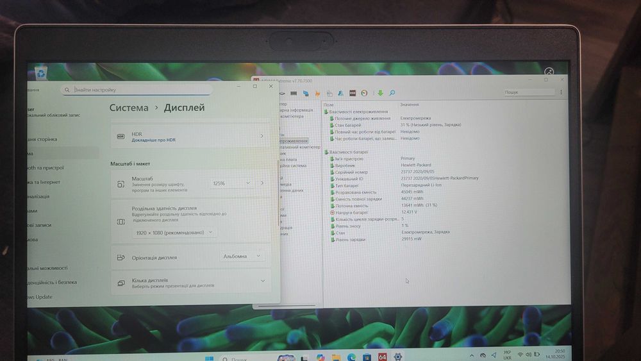The image size is (641, 361).
Task: Select Bluetooth та пристрої sidebar item
Action: coord(46,167)
